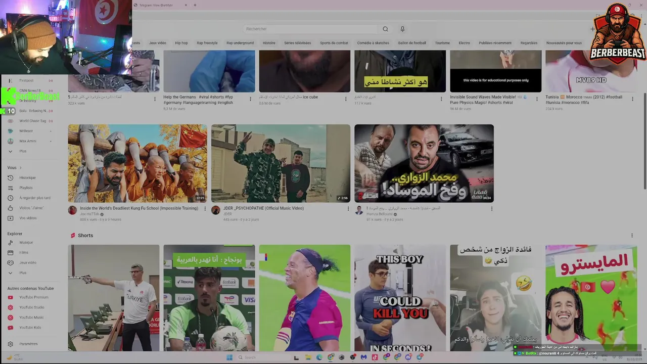Open Firstpost subscription channel
Screen dimensions: 647x364
click(26, 80)
